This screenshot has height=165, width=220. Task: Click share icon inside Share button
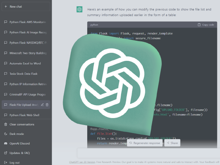168,143
